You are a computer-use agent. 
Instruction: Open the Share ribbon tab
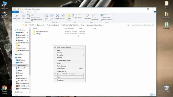pos(29,12)
